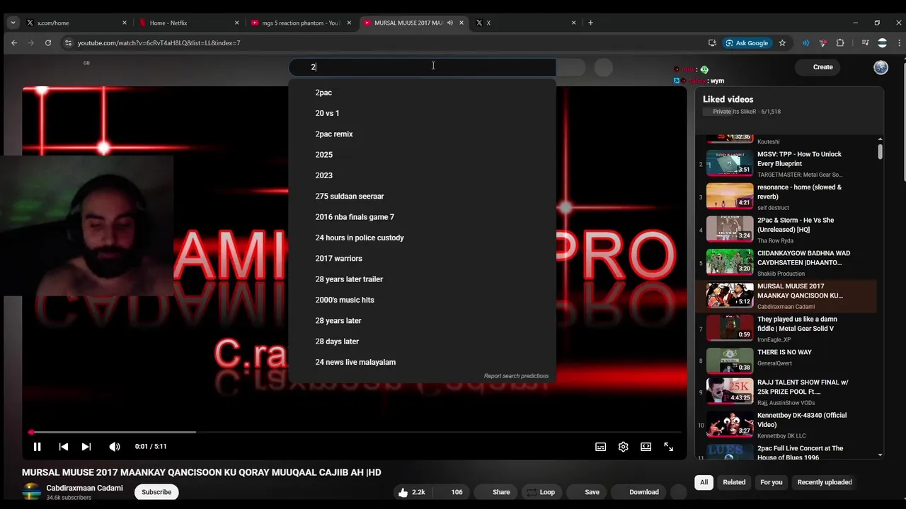Image resolution: width=906 pixels, height=509 pixels.
Task: Open 'MGSV: TPP - How To Unlock Every Blueprint' thumbnail
Action: click(730, 163)
